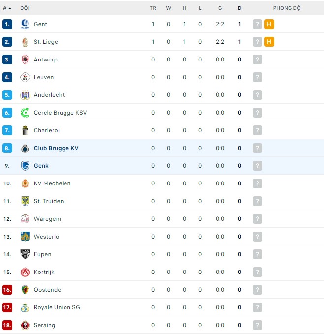Click the red rank 16 badge
The width and height of the screenshot is (324, 334).
point(7,290)
